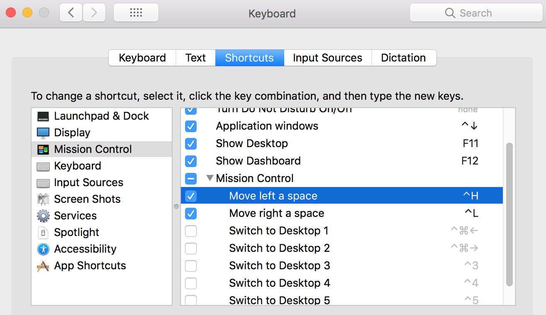This screenshot has width=546, height=315.
Task: Click the shortcuts list vertical scrollbar
Action: pos(509,214)
